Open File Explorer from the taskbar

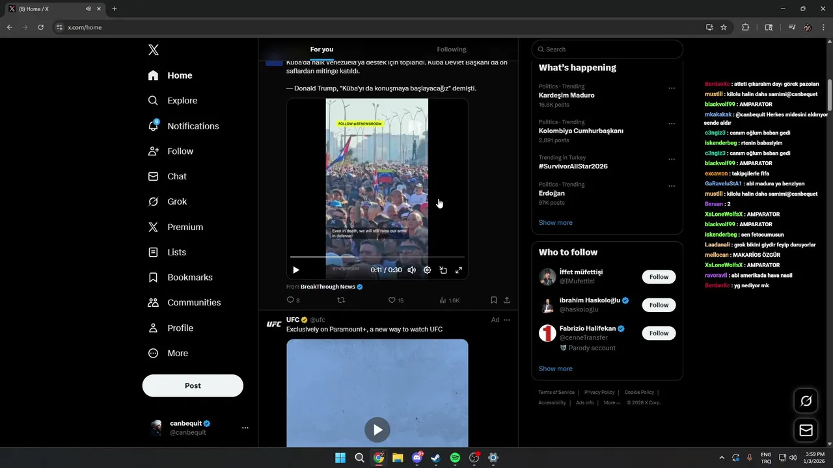pyautogui.click(x=398, y=458)
